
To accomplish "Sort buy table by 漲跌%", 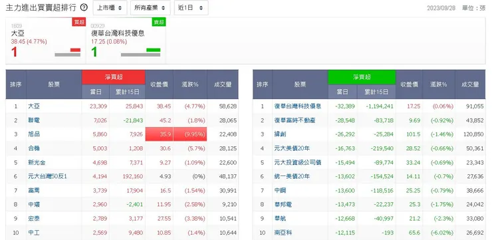I will pos(190,84).
